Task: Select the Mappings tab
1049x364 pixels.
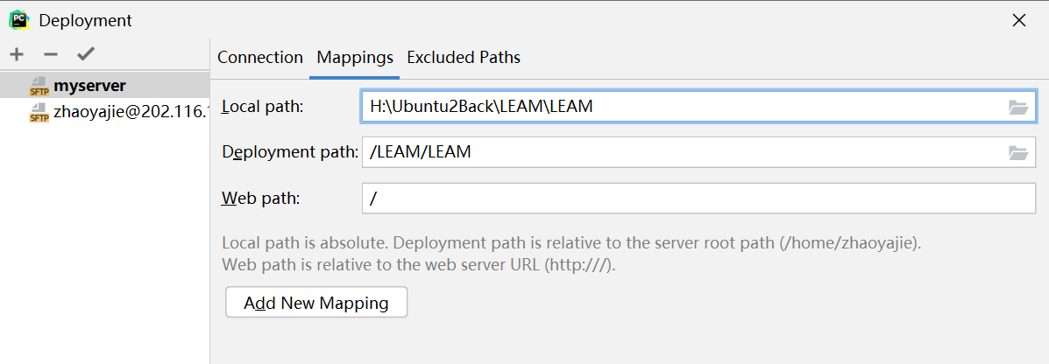Action: pos(355,58)
